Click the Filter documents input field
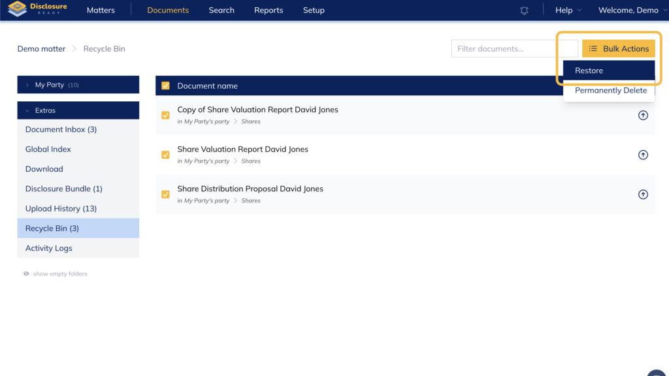 (x=514, y=48)
